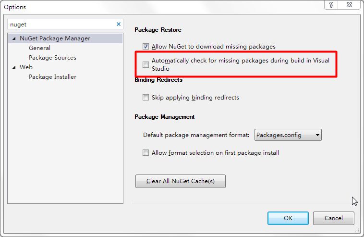The width and height of the screenshot is (364, 237).
Task: Collapse the NuGet Package Manager node
Action: pyautogui.click(x=14, y=38)
